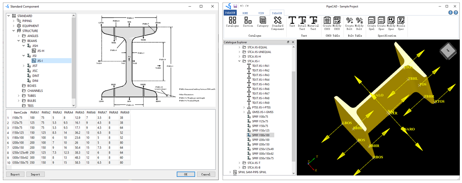This screenshot has width=462, height=183.
Task: Collapse the BEAMS folder in tree
Action: point(19,41)
